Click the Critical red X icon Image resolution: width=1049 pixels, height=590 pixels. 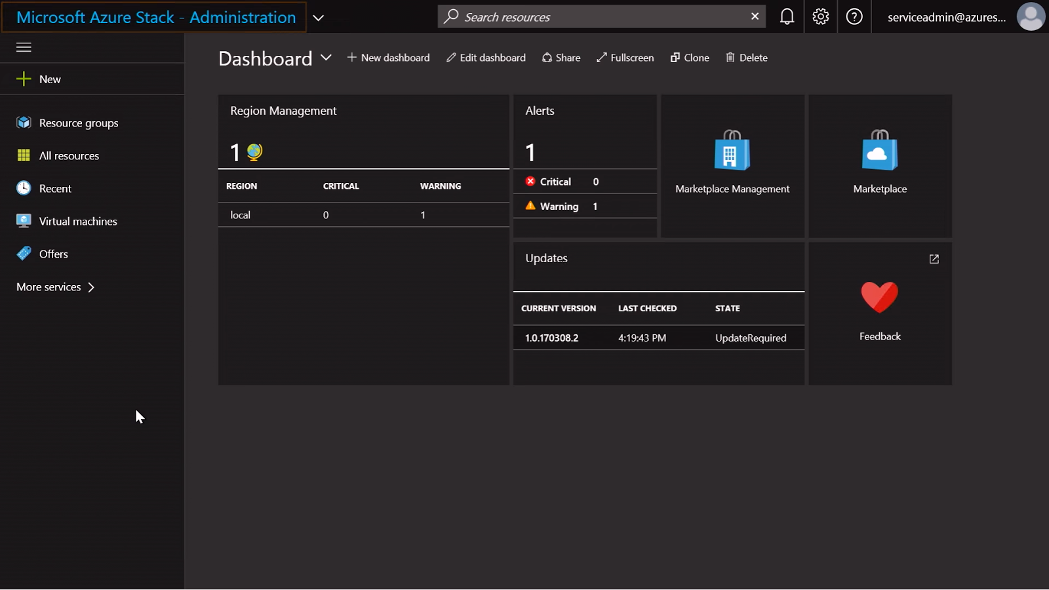530,182
